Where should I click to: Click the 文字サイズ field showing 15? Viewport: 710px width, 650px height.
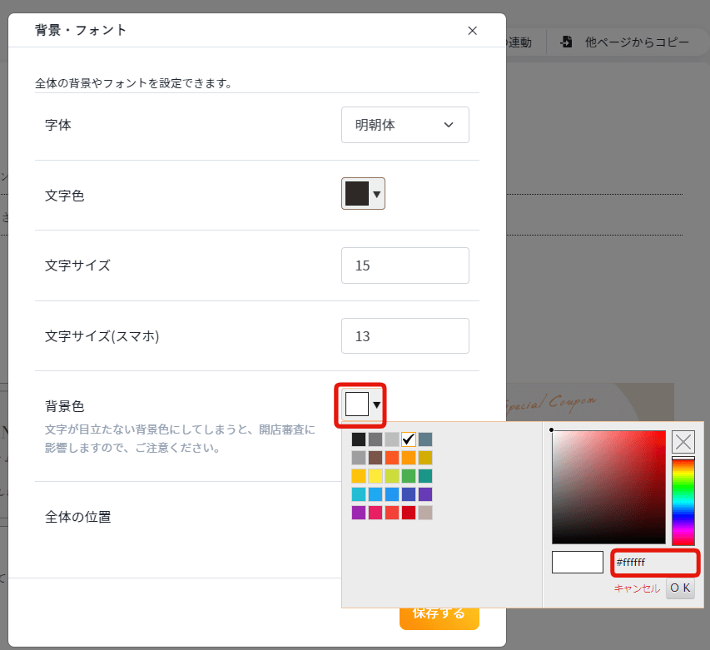point(405,265)
